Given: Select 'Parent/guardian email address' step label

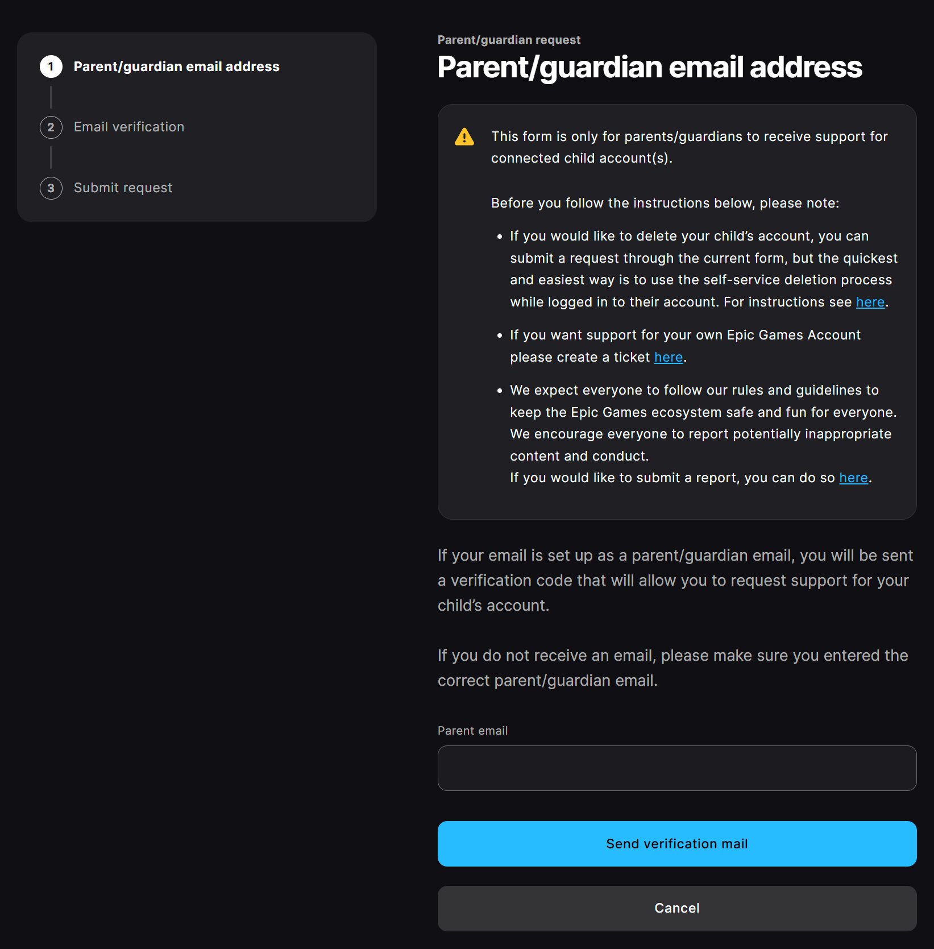Looking at the screenshot, I should (177, 67).
